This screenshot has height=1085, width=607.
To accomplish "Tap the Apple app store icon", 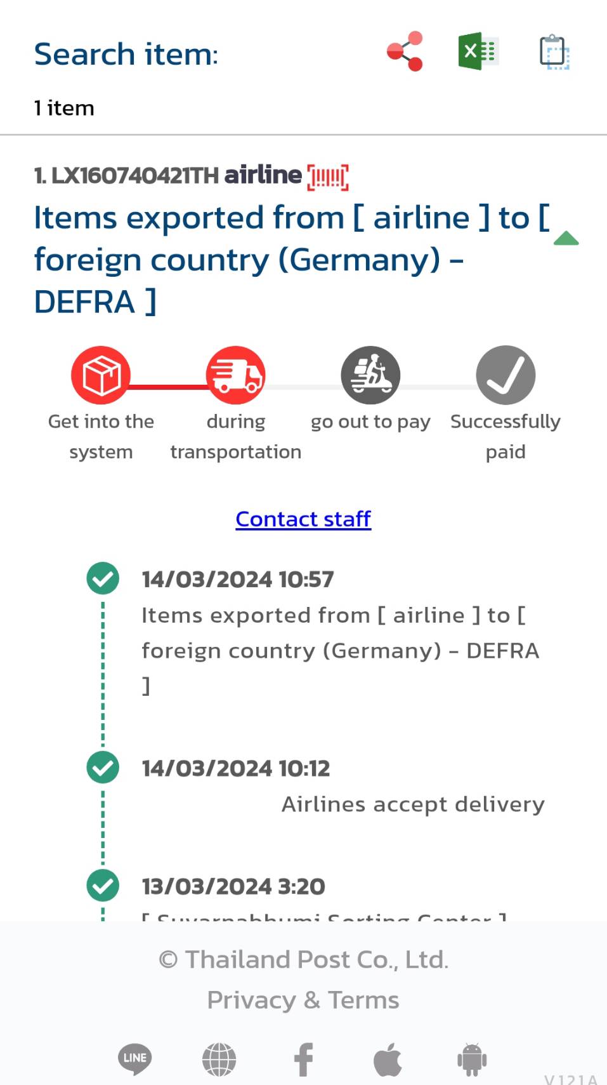I will tap(388, 1060).
